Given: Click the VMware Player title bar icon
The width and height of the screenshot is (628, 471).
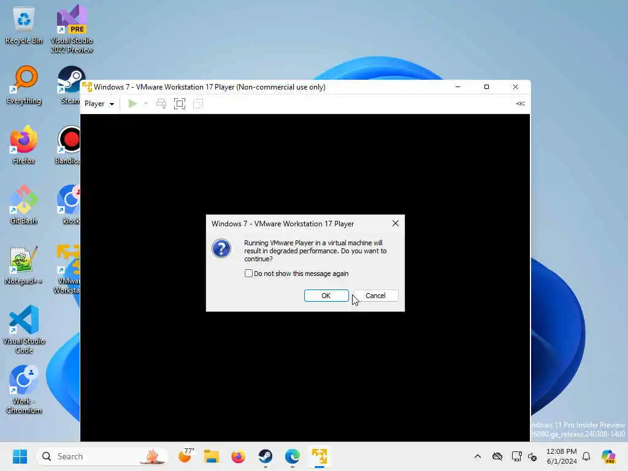Looking at the screenshot, I should pos(87,87).
